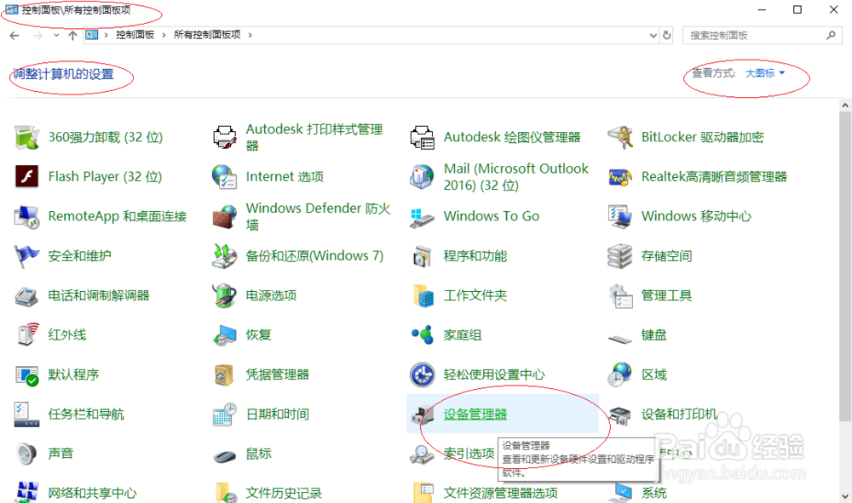Open Realtek高清晰音频管理器 icon
852x503 pixels.
point(620,177)
